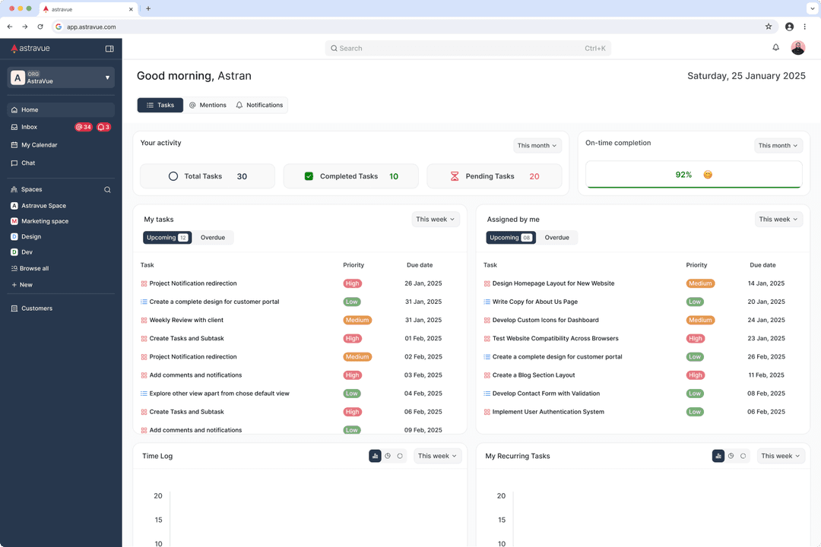821x547 pixels.
Task: Select donut chart view in Time Log
Action: pos(400,456)
